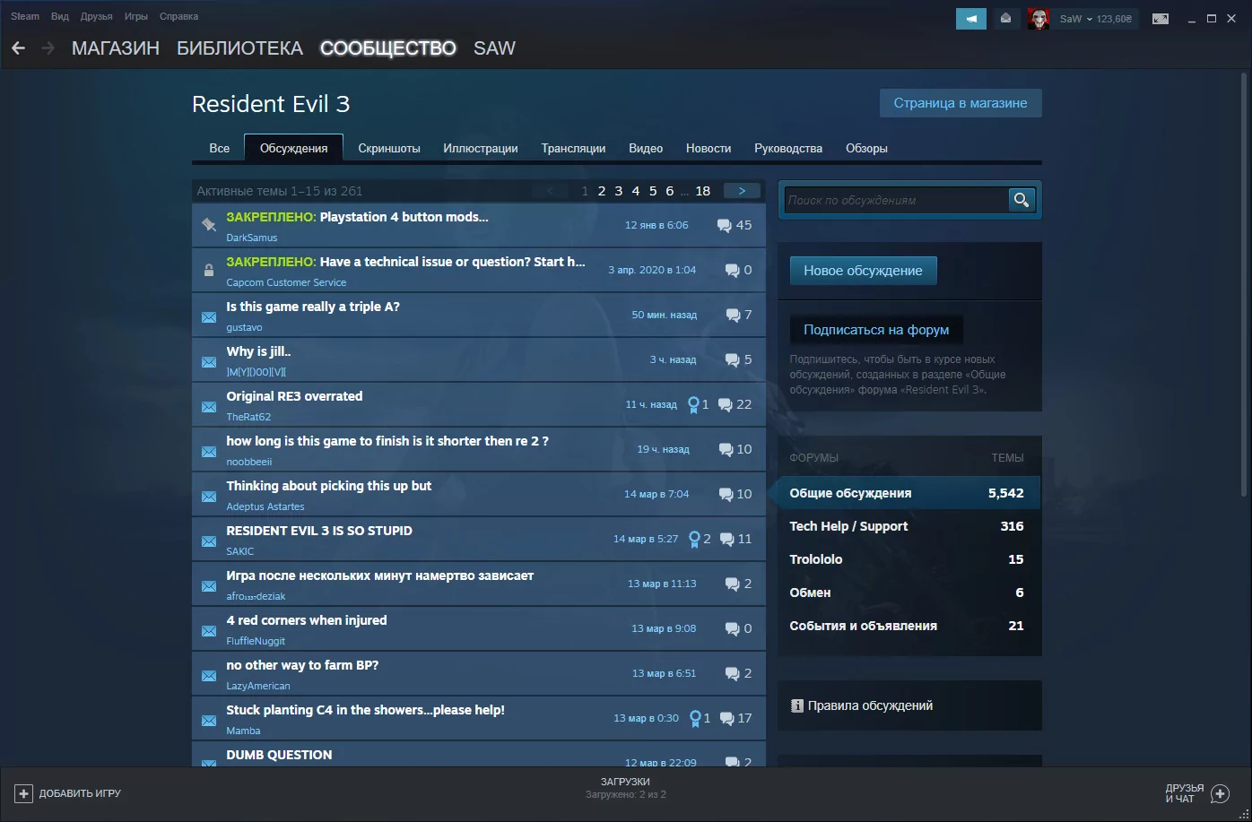Open the Справка menu
The height and width of the screenshot is (822, 1252).
[x=179, y=16]
